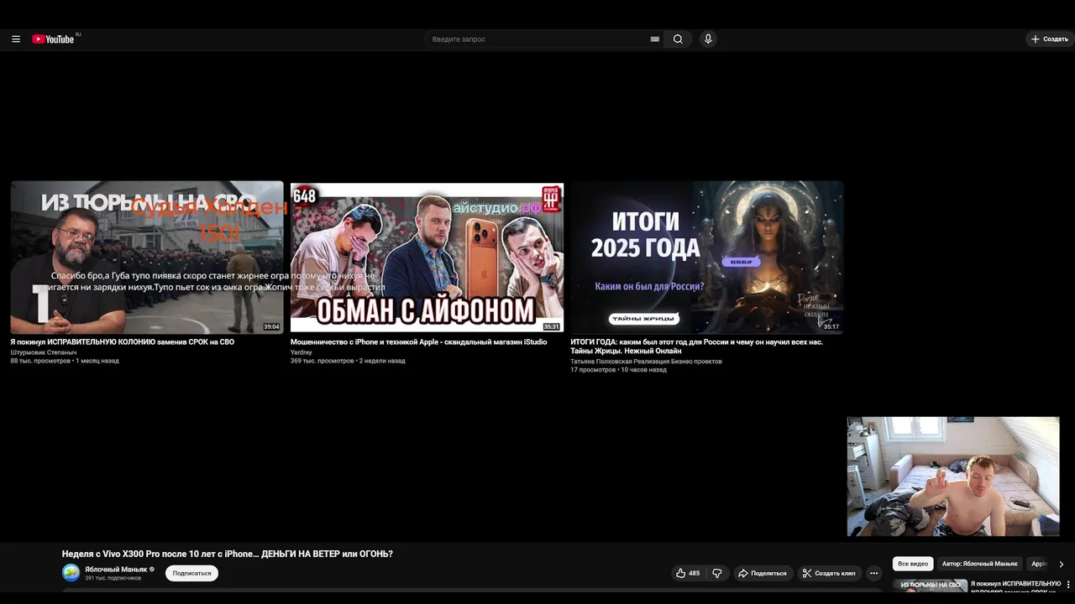Click the webcam overlay video
The height and width of the screenshot is (604, 1075).
coord(953,476)
